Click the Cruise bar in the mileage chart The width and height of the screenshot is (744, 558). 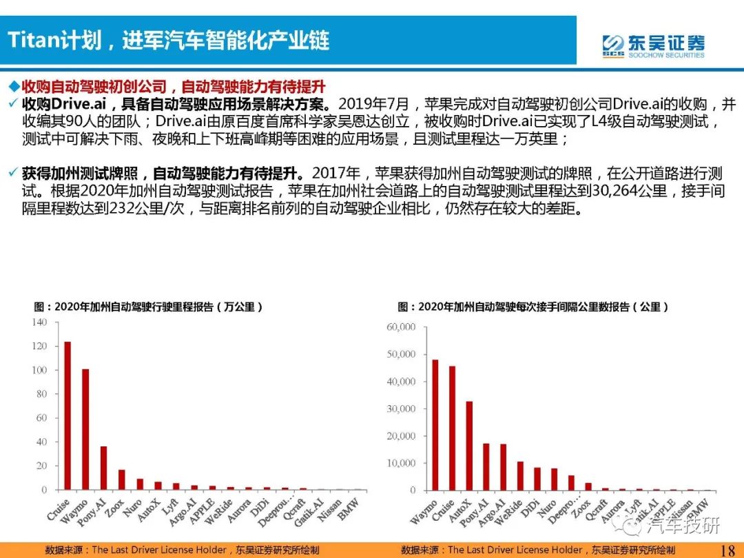pyautogui.click(x=68, y=415)
